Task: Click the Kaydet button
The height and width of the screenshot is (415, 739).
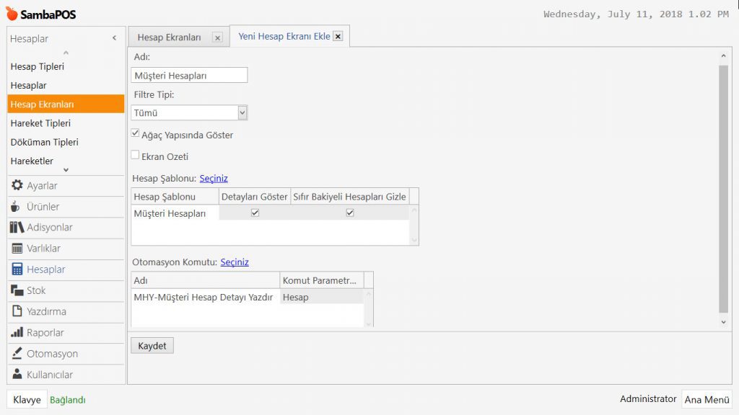Action: 152,346
